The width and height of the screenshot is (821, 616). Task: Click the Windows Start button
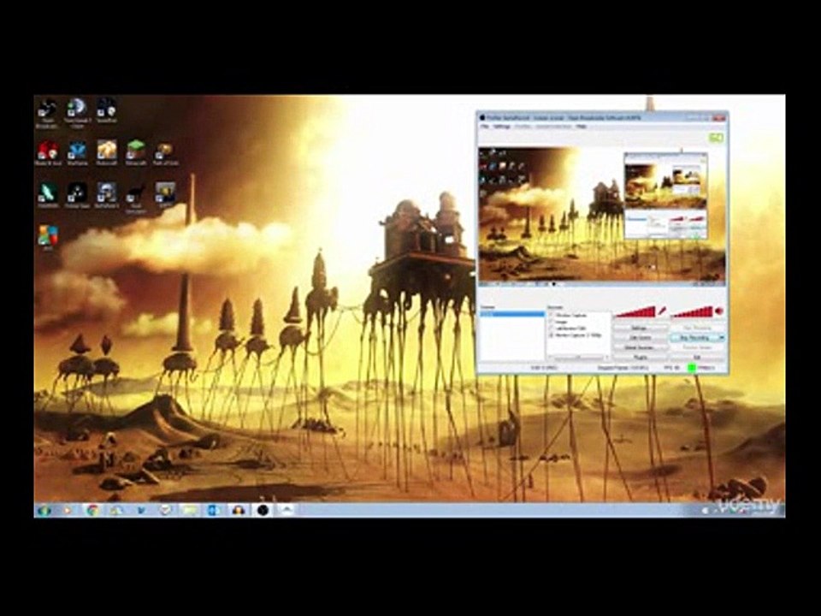[x=44, y=510]
